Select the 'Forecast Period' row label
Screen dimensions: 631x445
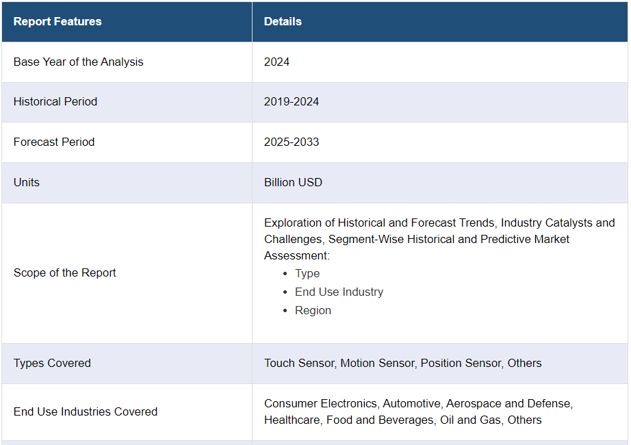pos(54,142)
